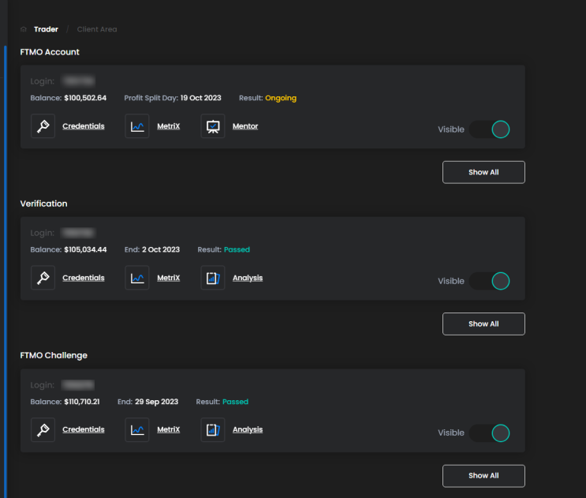Open Analysis link in Verification card
The image size is (586, 498).
[x=248, y=278]
